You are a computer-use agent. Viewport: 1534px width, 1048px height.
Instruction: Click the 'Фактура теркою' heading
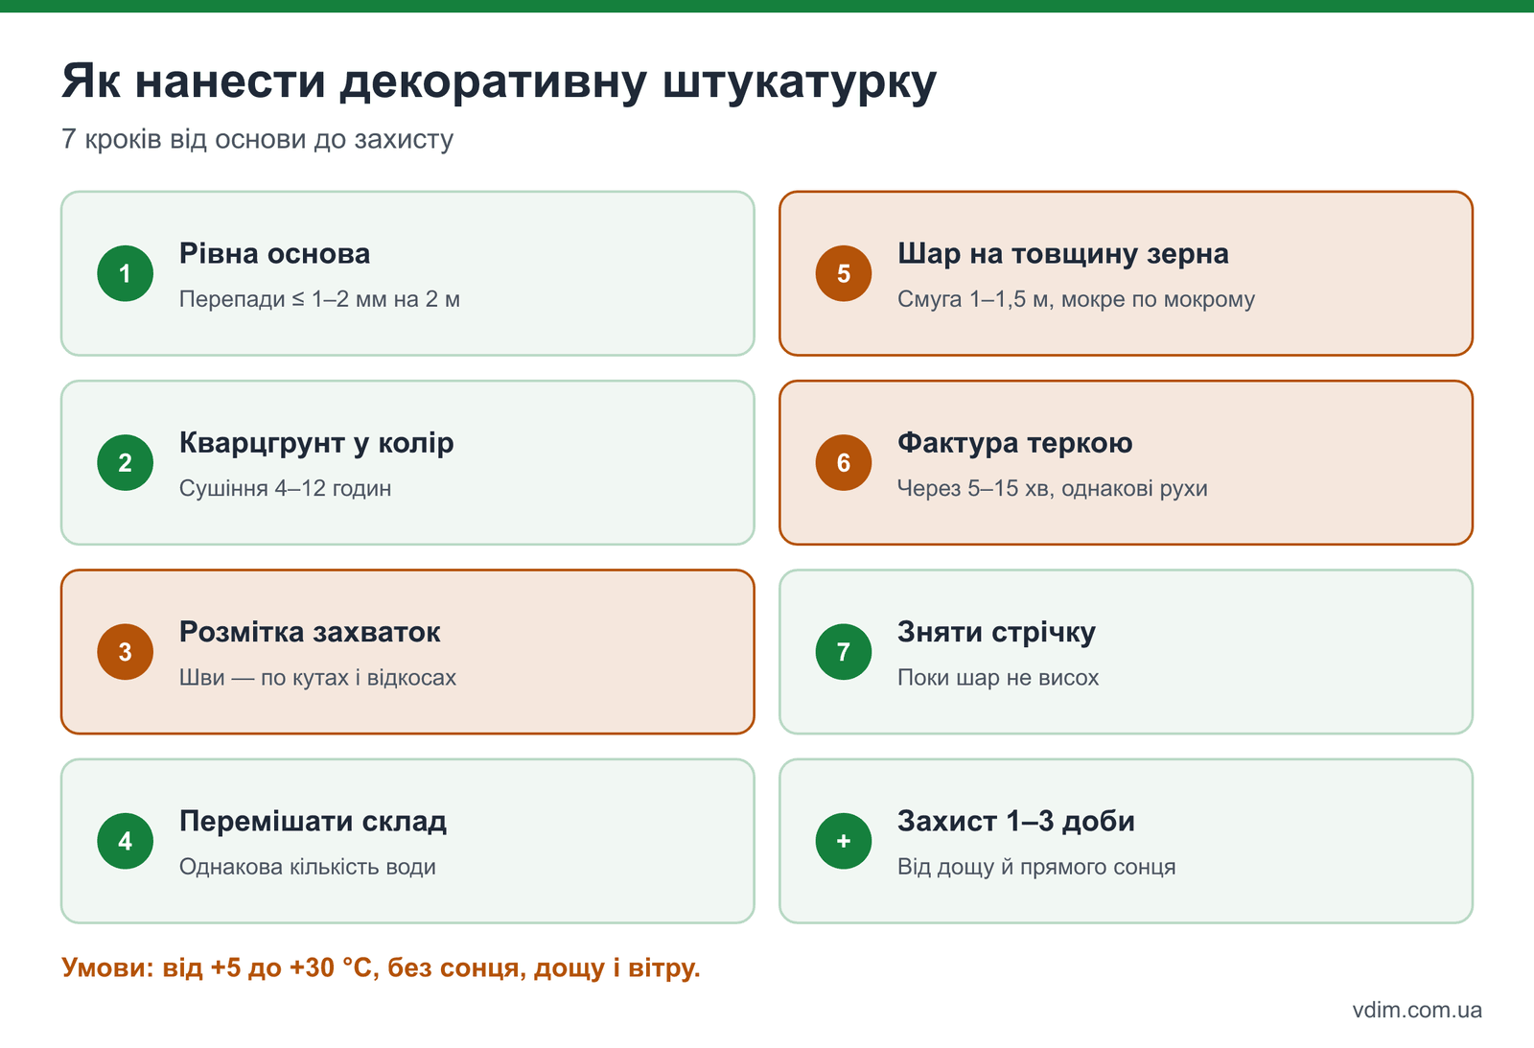(1015, 443)
